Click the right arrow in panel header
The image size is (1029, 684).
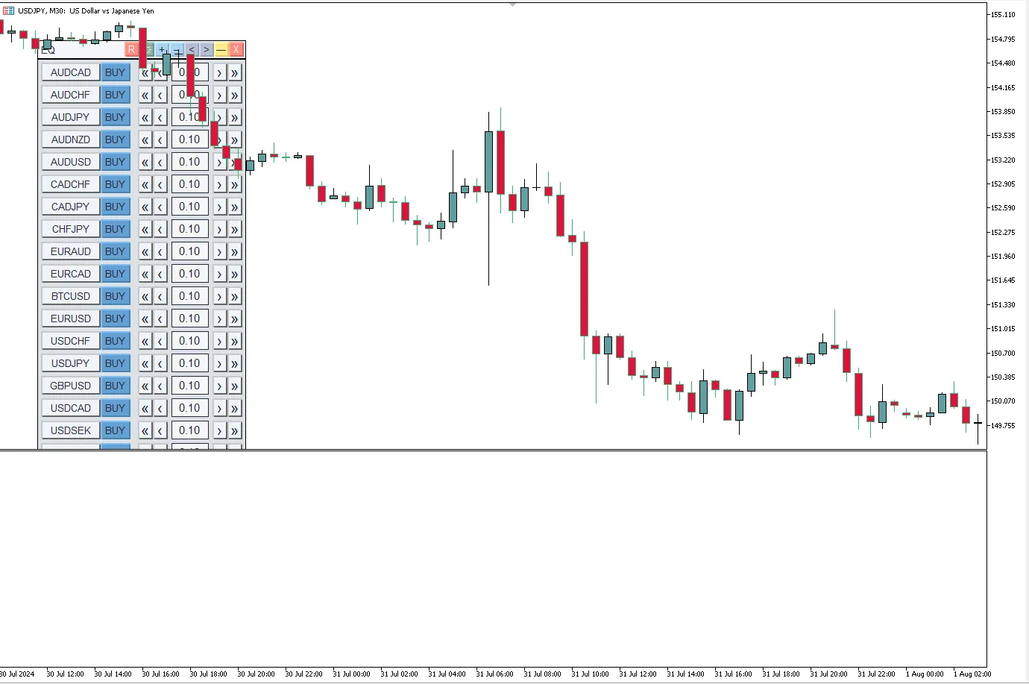coord(207,49)
